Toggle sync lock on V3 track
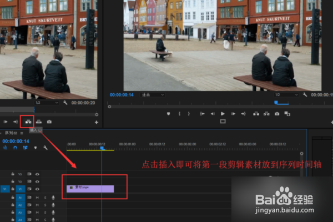333x222 pixels. 29,174
